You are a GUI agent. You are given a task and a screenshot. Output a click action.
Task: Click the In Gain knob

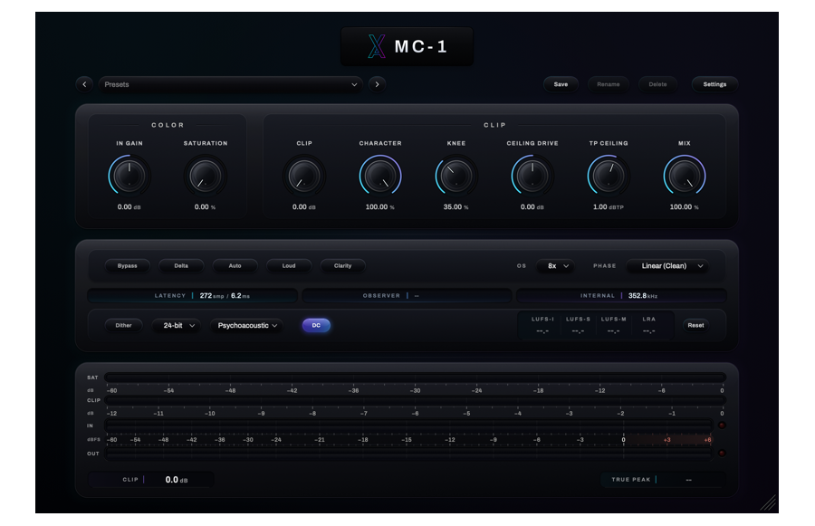coord(129,176)
